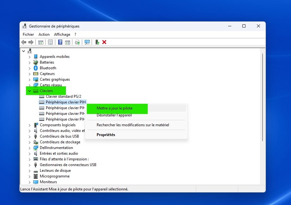Image resolution: width=291 pixels, height=205 pixels.
Task: Click the Batteries category icon
Action: click(x=36, y=62)
